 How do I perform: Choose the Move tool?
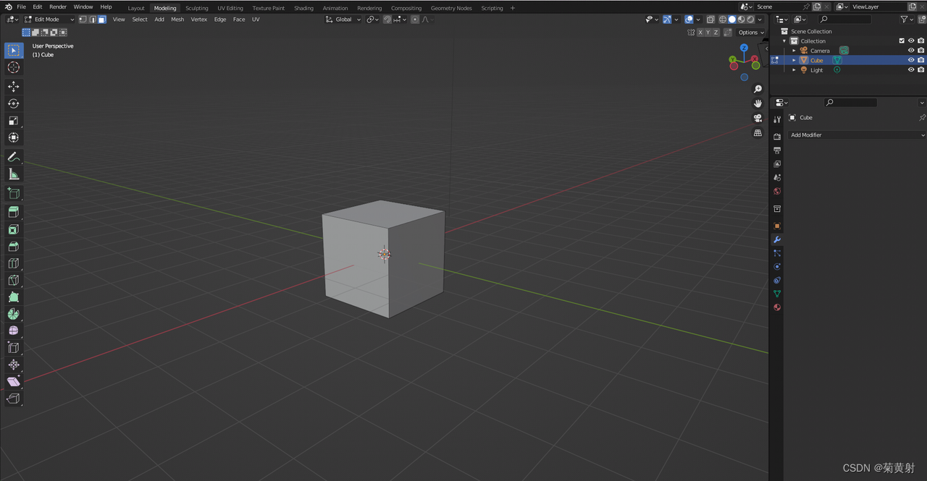[x=14, y=87]
